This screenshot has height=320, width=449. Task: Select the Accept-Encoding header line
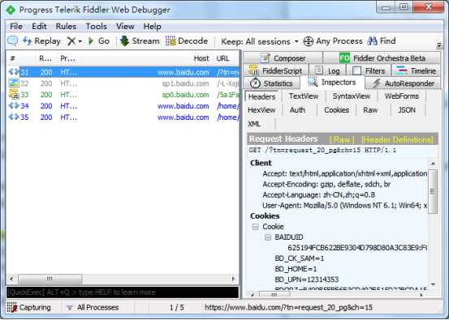(x=326, y=184)
